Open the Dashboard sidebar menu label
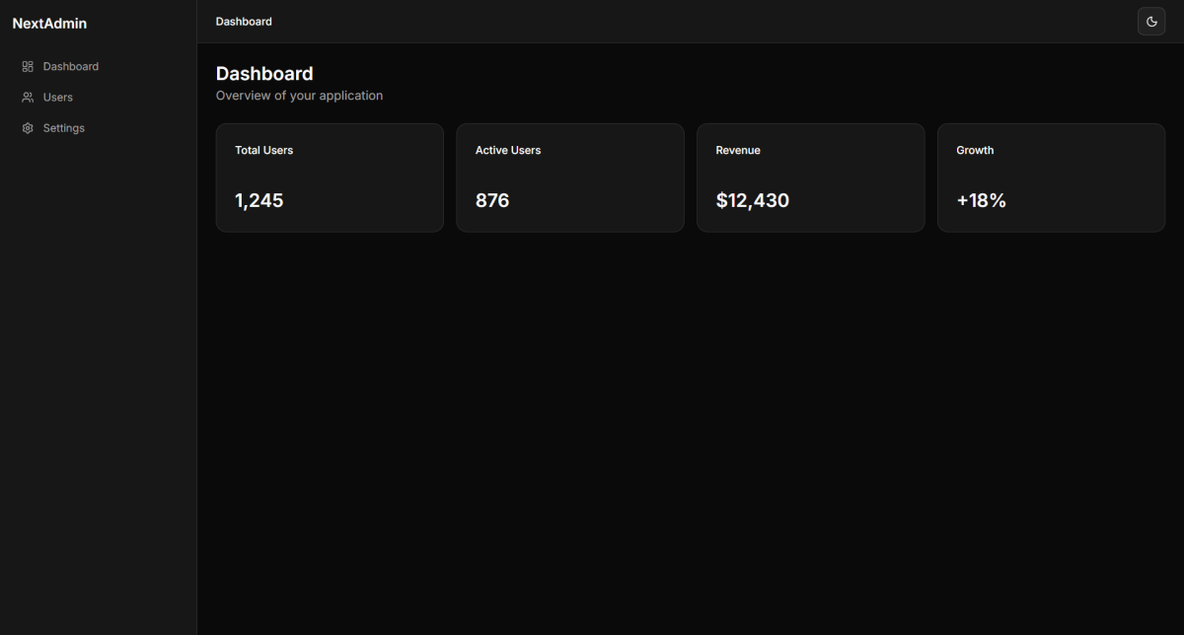The width and height of the screenshot is (1184, 635). point(71,67)
